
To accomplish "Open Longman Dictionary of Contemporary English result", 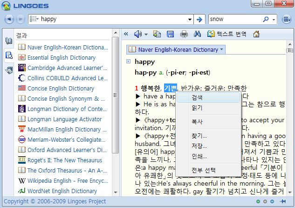I will click(62, 109).
